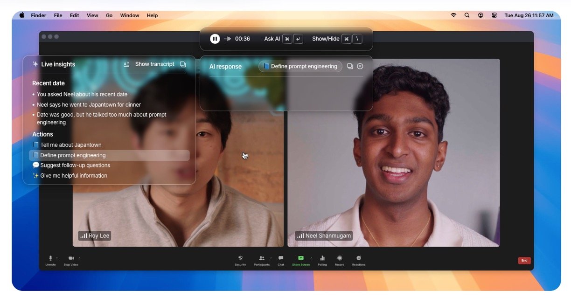Click the Polling bar chart icon
The image size is (571, 304).
322,258
